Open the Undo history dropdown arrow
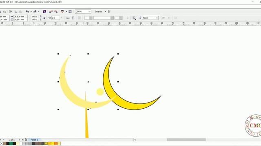 (31, 12)
